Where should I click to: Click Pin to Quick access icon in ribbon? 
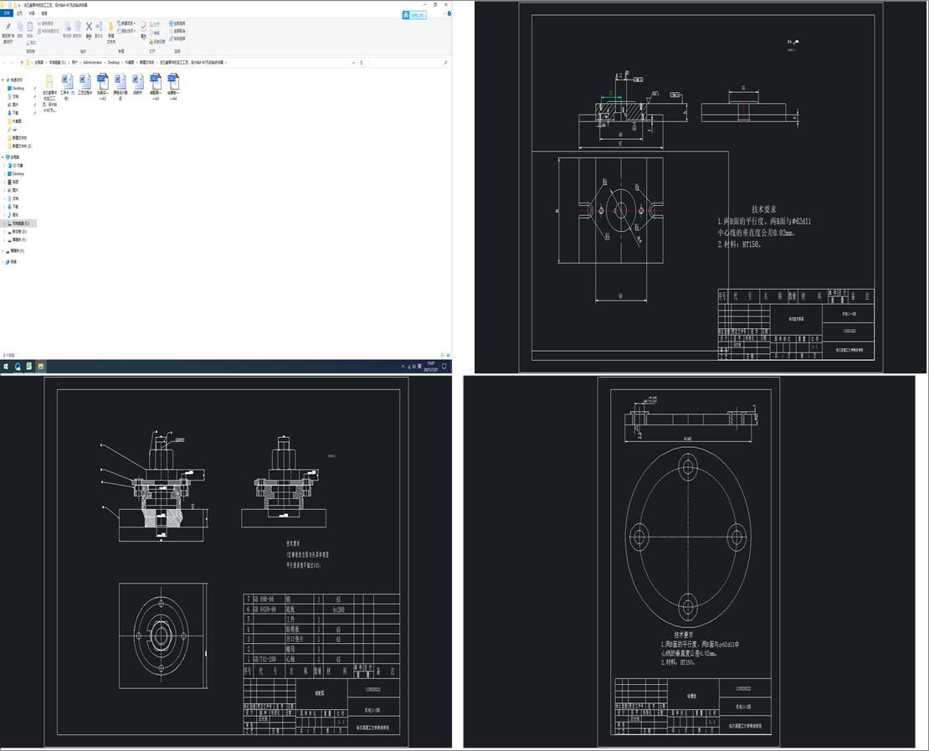click(x=8, y=27)
